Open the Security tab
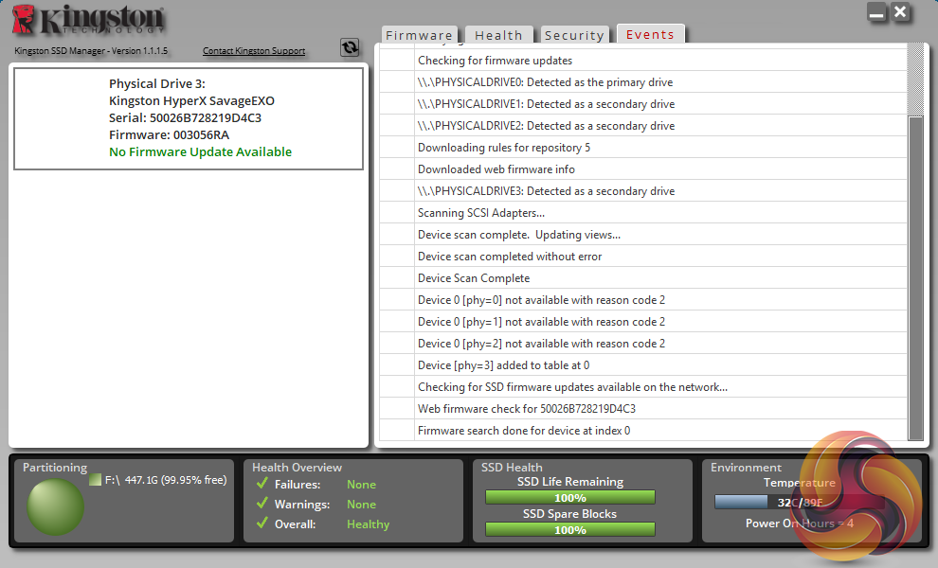The width and height of the screenshot is (938, 568). click(574, 35)
